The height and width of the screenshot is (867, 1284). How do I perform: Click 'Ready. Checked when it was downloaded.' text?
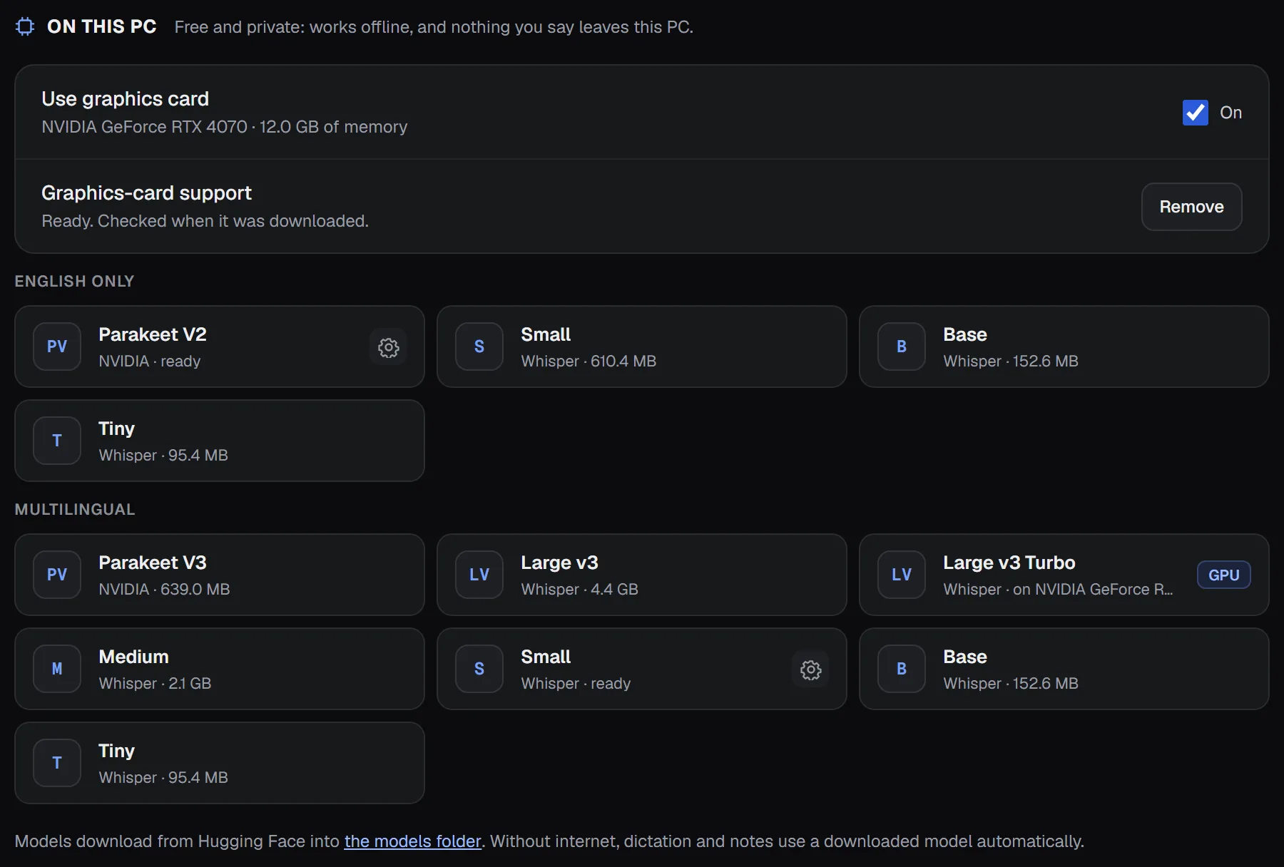(x=205, y=221)
